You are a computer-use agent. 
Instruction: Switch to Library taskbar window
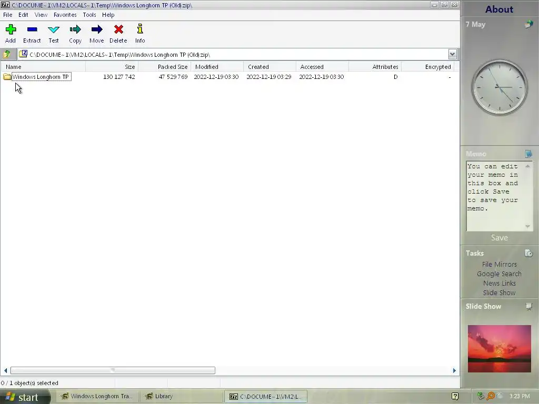pyautogui.click(x=181, y=396)
